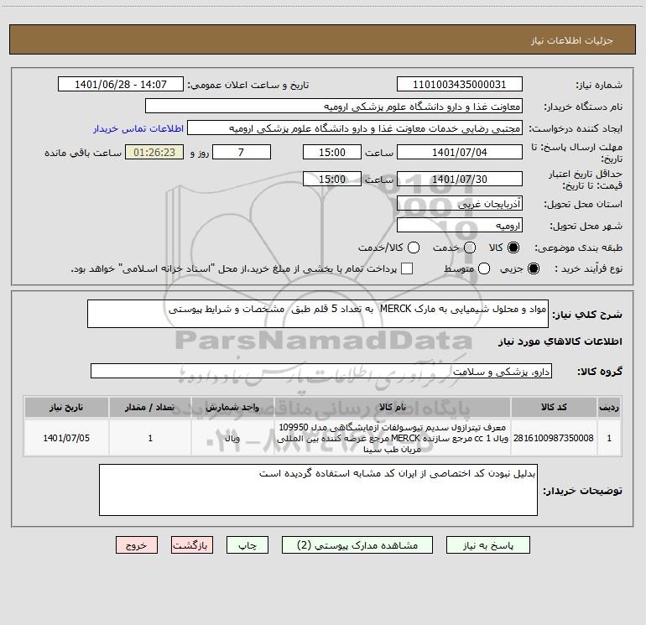This screenshot has height=625, width=646.
Task: Click the تعداد / مقدار column header
Action: (x=150, y=407)
